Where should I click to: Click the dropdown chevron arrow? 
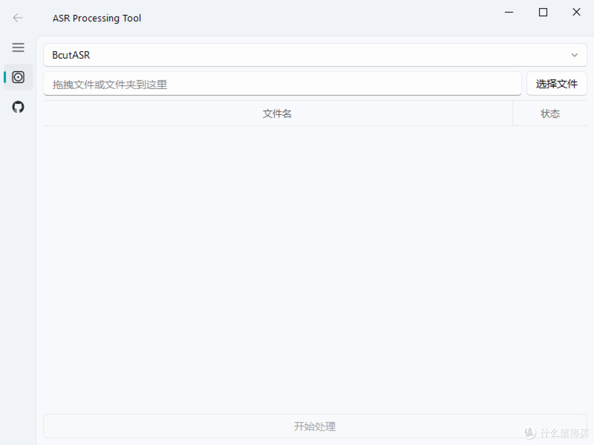click(x=574, y=55)
